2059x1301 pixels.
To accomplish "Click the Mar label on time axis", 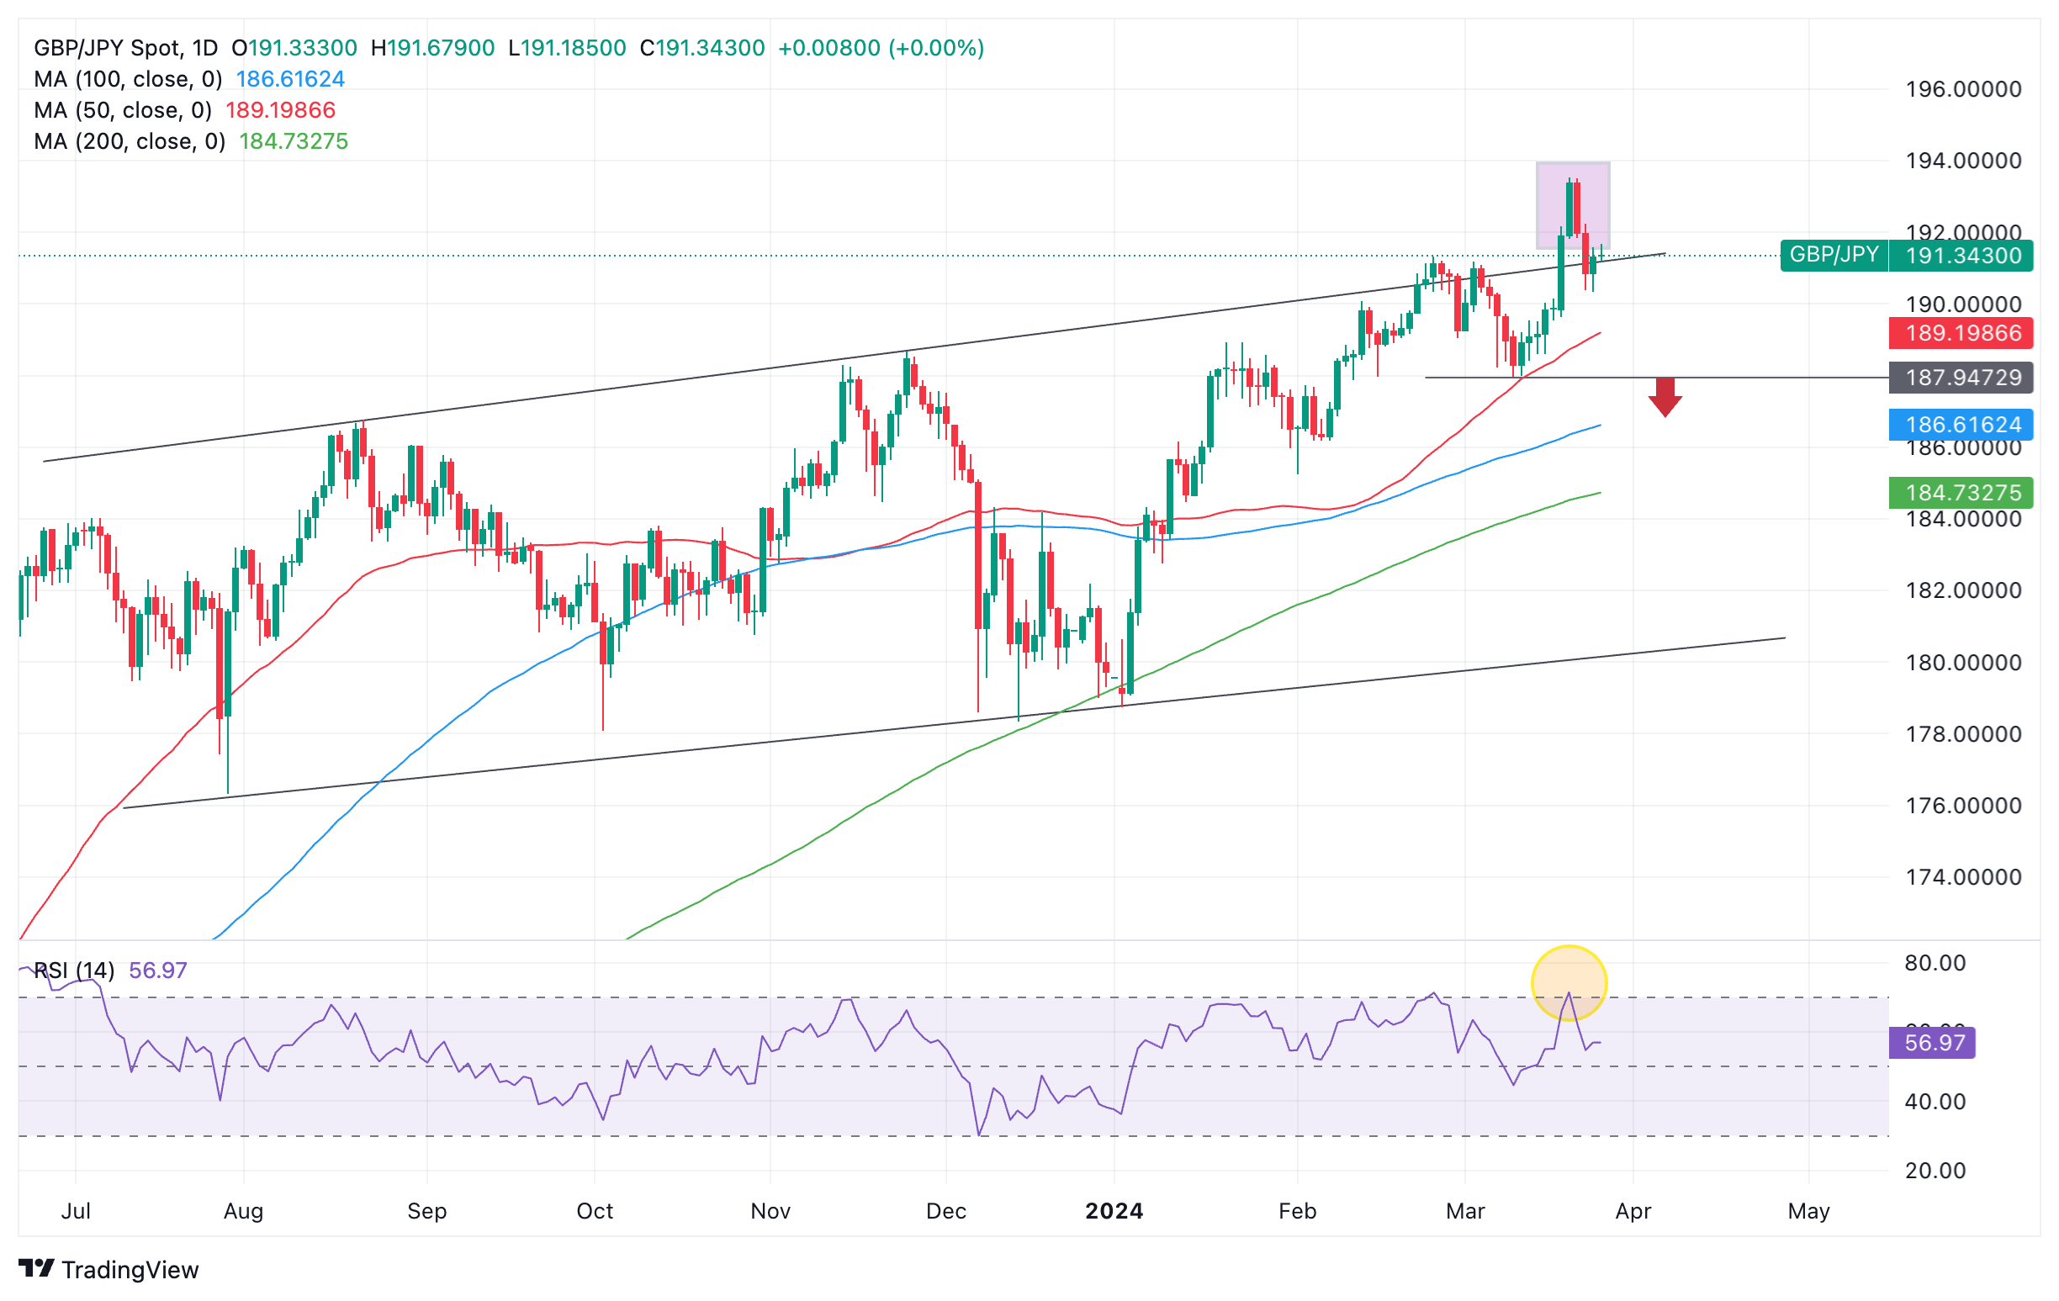I will point(1464,1211).
